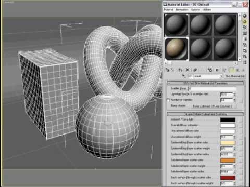The width and height of the screenshot is (250, 187).
Task: Open the Sample Type flyout icon
Action: [x=245, y=16]
